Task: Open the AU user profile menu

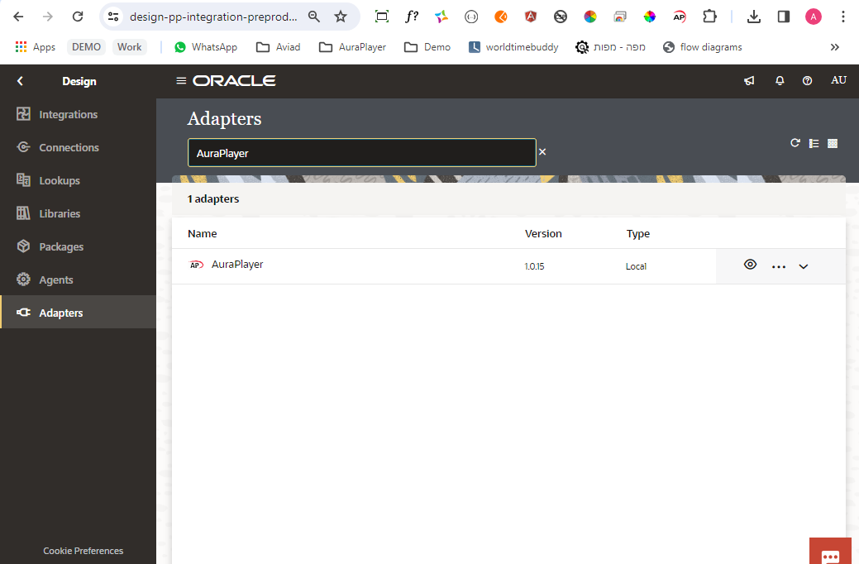Action: click(838, 80)
